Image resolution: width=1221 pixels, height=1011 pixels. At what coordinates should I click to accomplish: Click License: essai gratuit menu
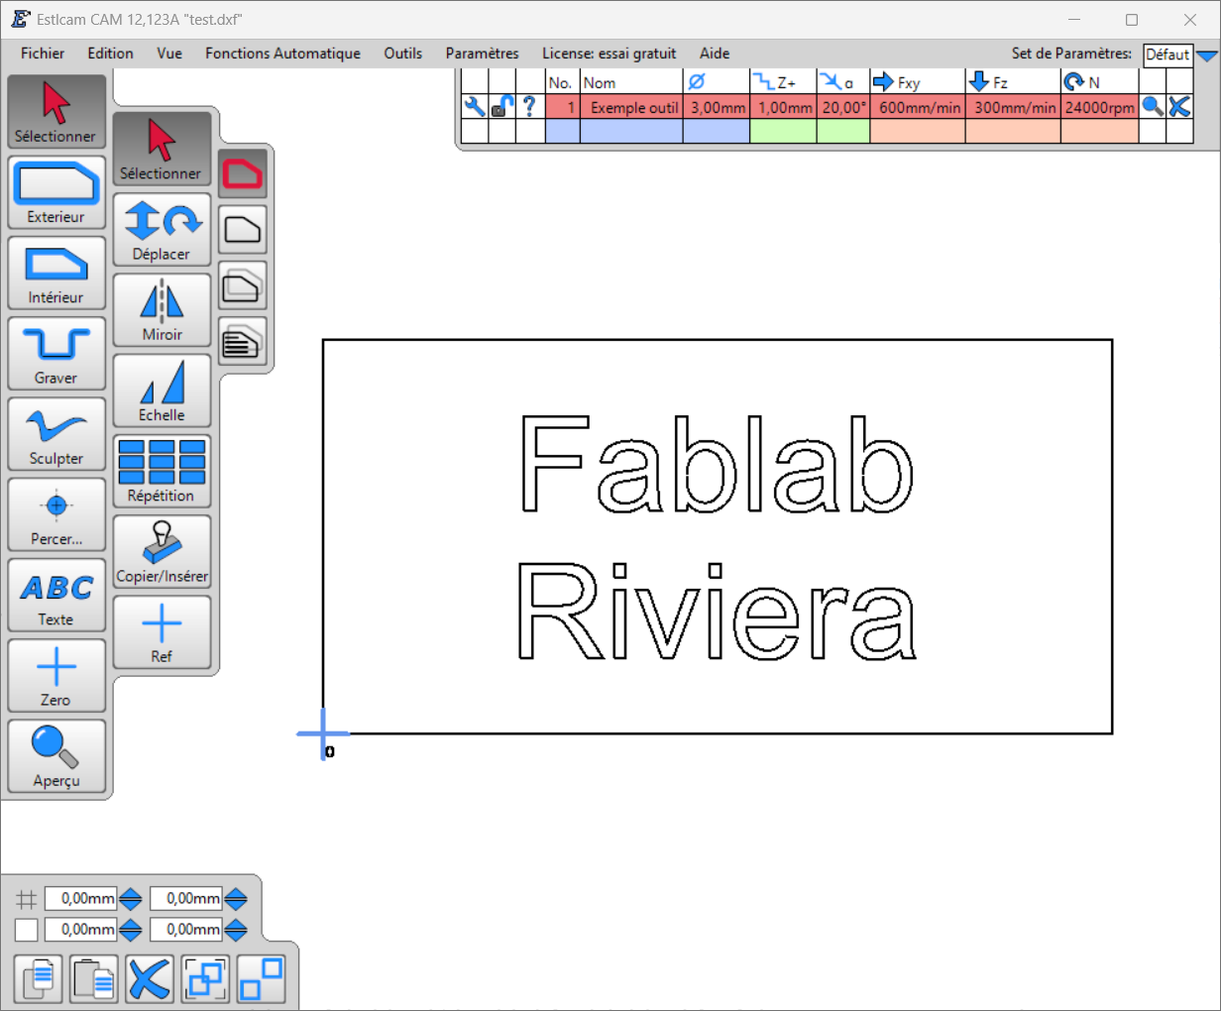[609, 54]
